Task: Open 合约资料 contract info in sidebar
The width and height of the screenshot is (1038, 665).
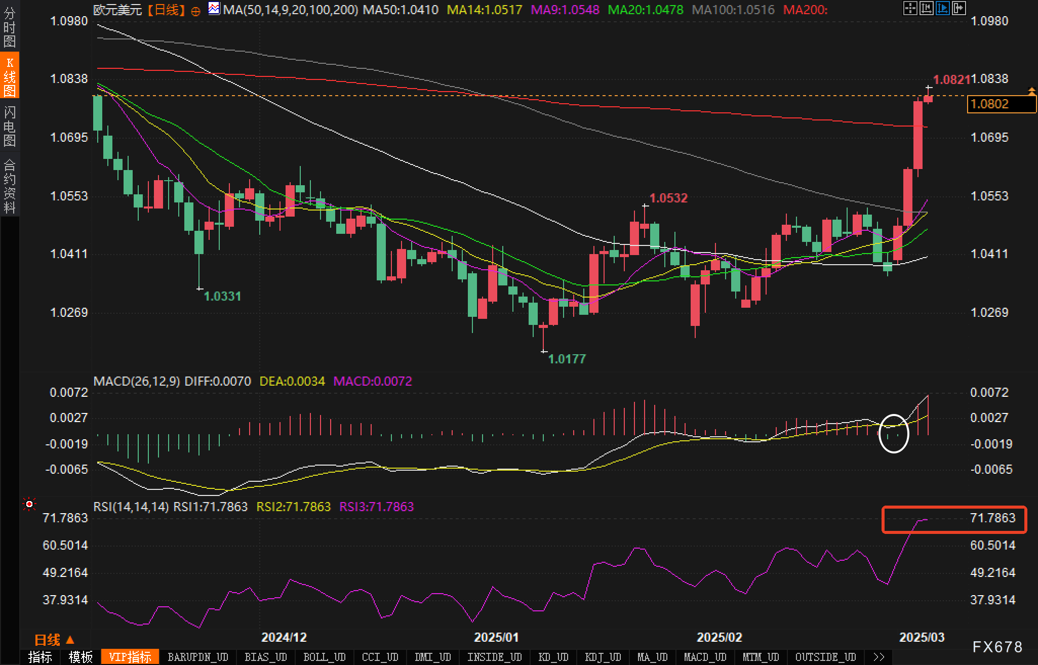Action: tap(9, 186)
